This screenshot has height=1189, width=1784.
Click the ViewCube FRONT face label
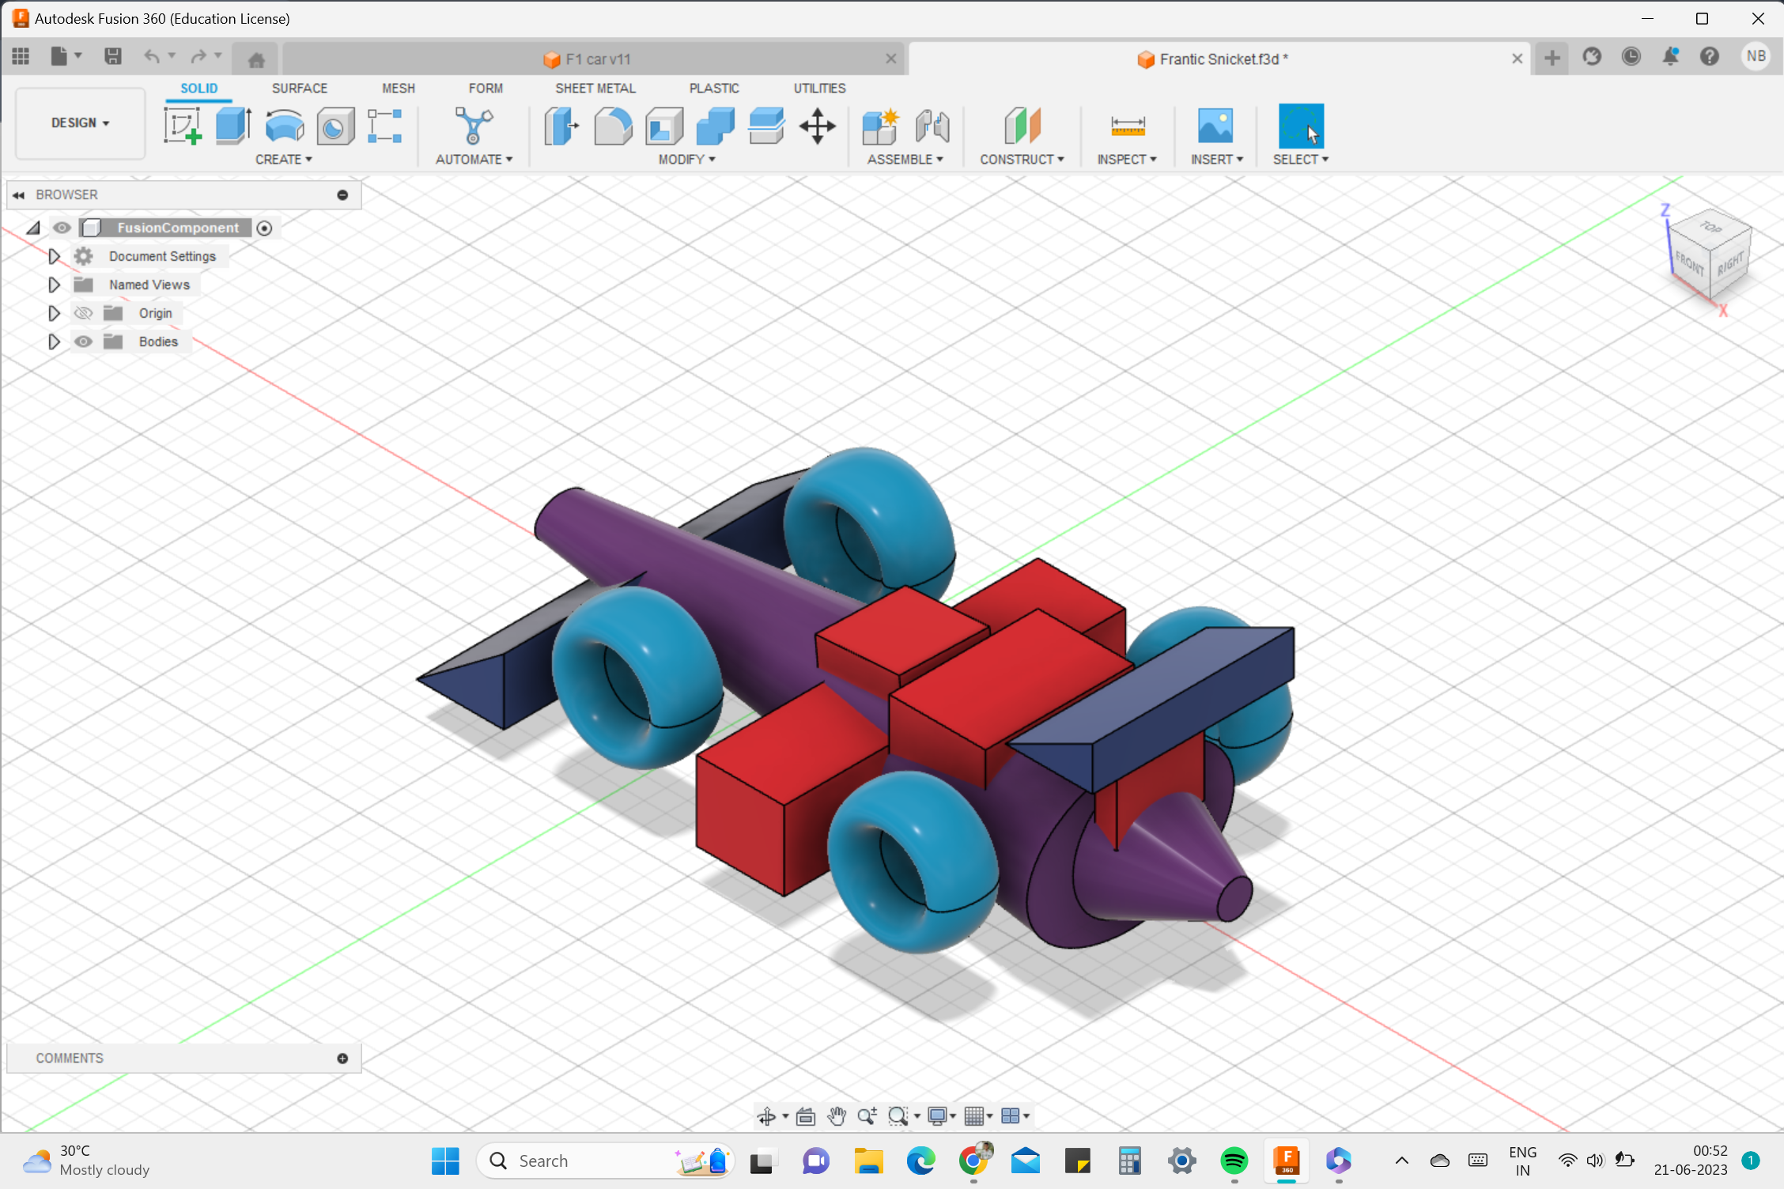click(x=1687, y=264)
